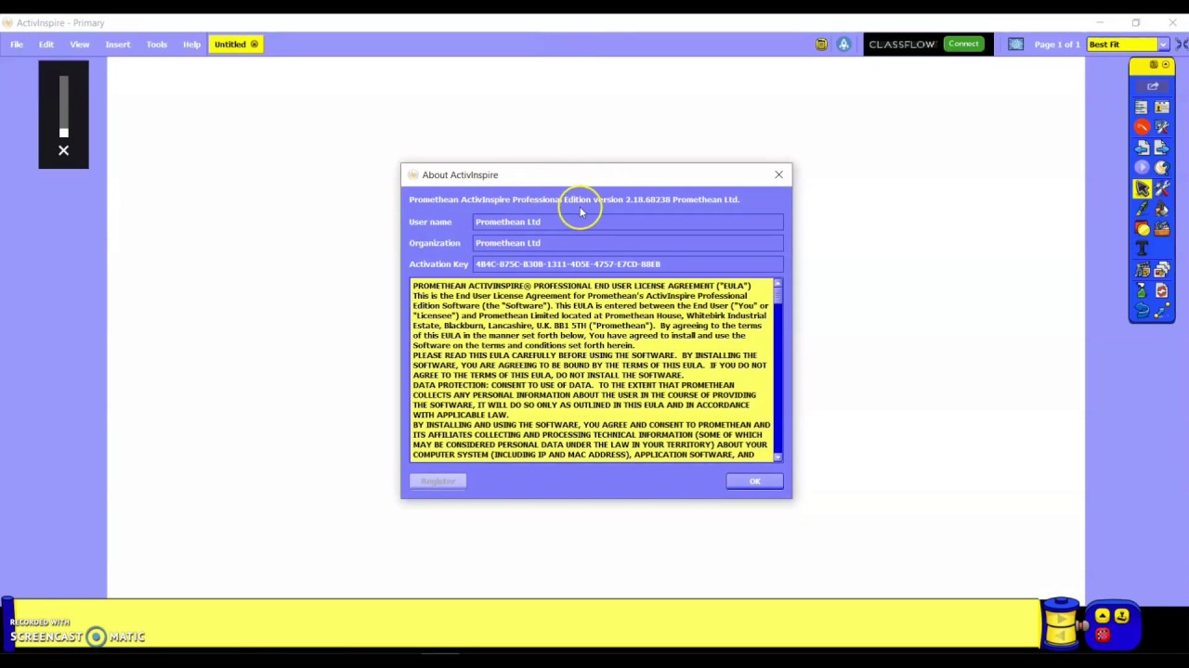Open the View menu
The image size is (1189, 668).
[x=80, y=45]
